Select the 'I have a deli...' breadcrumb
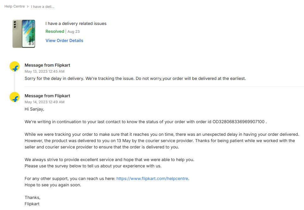 pyautogui.click(x=43, y=7)
